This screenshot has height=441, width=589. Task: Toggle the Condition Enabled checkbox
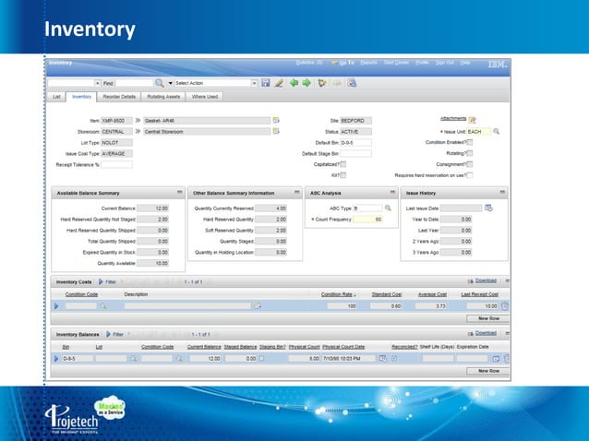pyautogui.click(x=469, y=142)
